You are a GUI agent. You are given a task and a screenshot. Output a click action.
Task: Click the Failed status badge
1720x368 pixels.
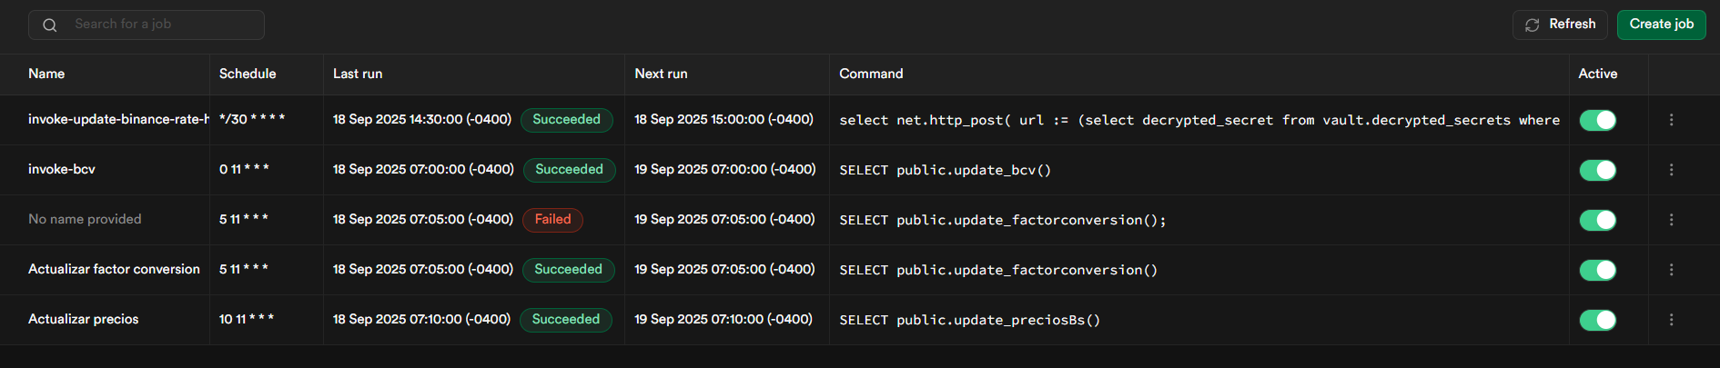click(x=552, y=220)
